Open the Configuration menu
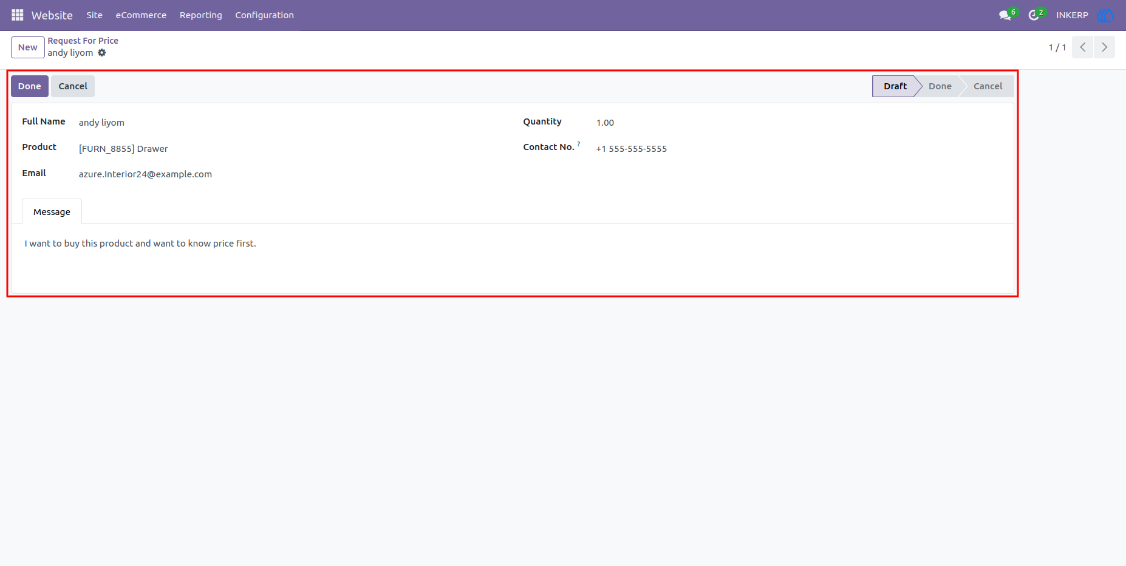 (265, 15)
